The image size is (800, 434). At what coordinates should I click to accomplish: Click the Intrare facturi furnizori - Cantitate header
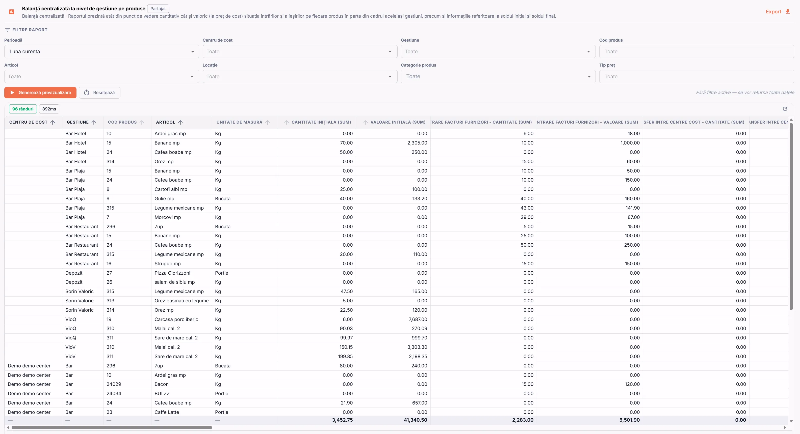483,122
